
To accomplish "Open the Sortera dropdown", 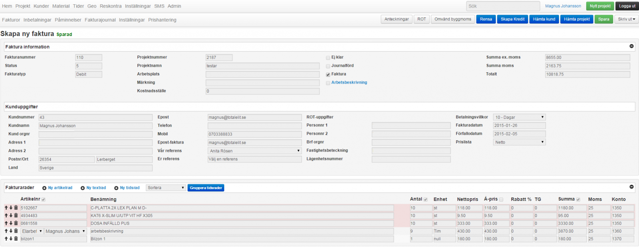I will (x=166, y=187).
